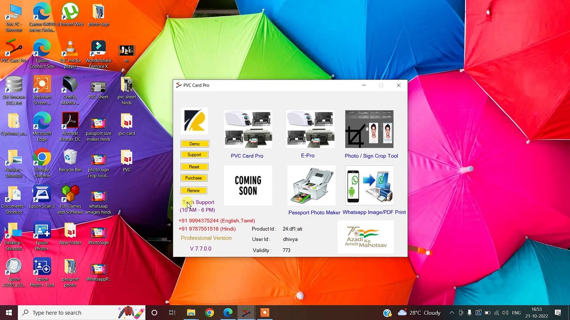Screen dimensions: 570x320
Task: Open the Passport Photo Maker printer icon
Action: [311, 185]
